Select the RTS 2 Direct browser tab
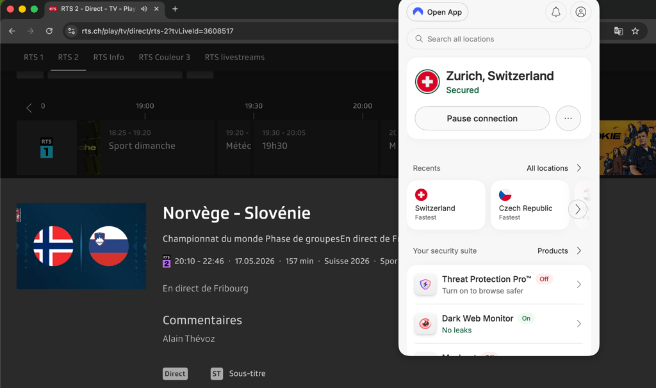Viewport: 656px width, 388px height. (x=104, y=9)
